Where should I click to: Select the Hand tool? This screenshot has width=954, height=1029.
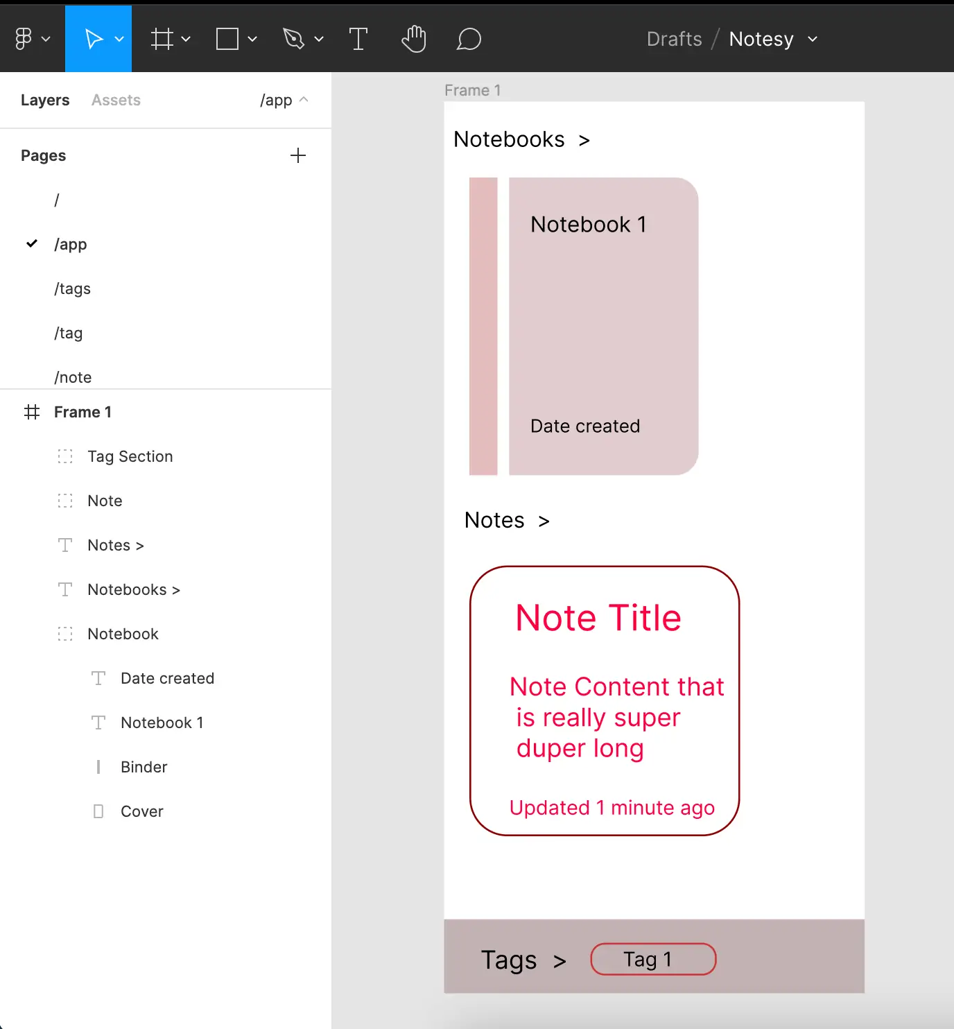pyautogui.click(x=414, y=38)
